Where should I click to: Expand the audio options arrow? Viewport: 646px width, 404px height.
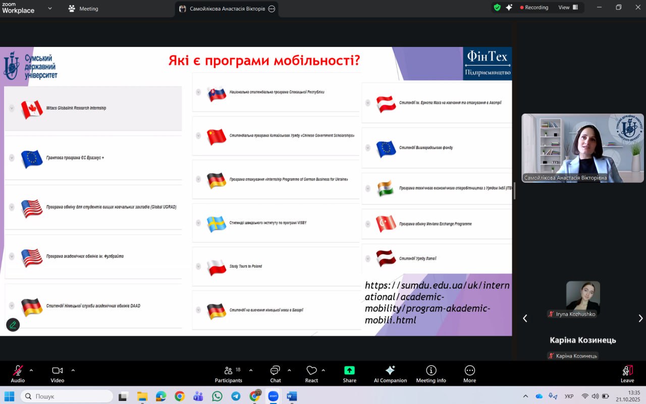click(31, 370)
